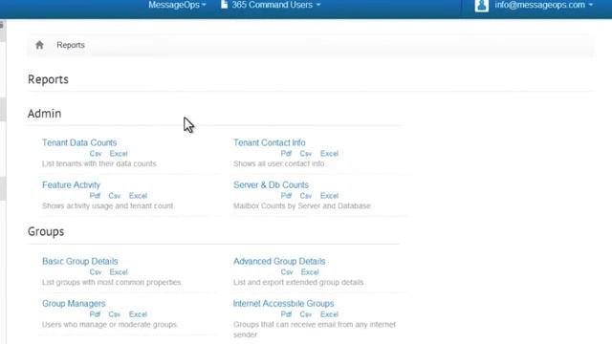Export Server & Db Counts as Excel
Image resolution: width=612 pixels, height=344 pixels.
coord(329,196)
